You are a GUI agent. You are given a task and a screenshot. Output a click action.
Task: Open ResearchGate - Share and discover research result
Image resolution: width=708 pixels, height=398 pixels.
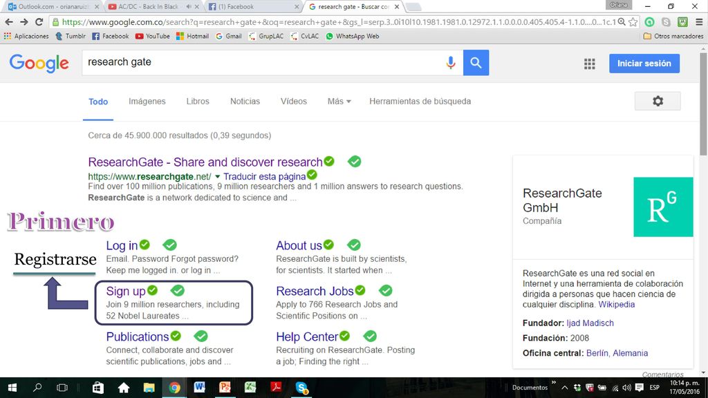205,162
